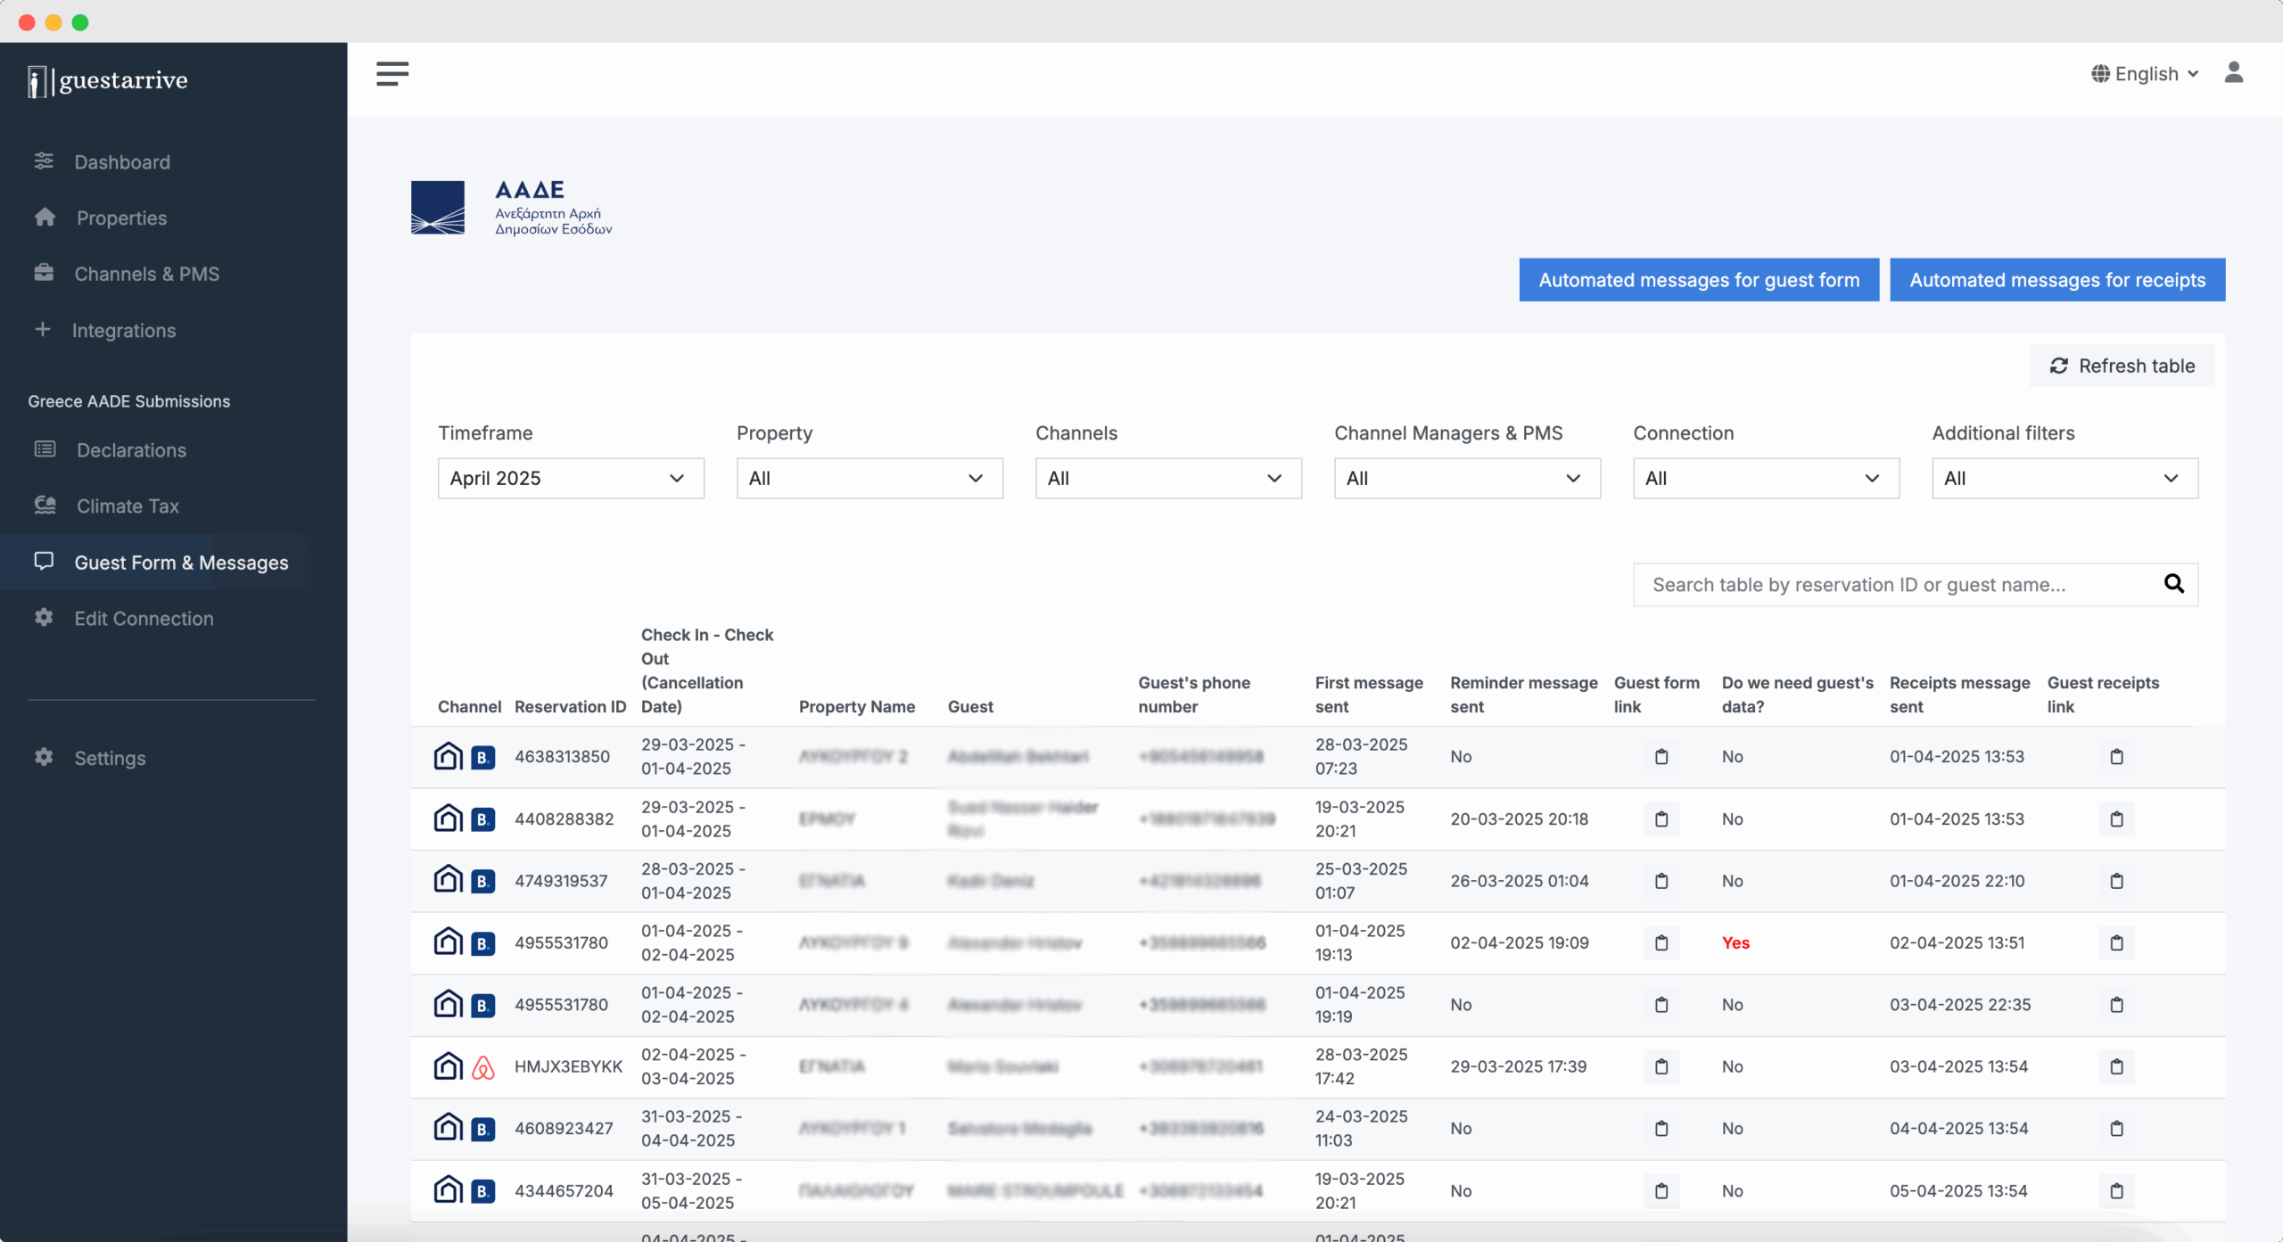
Task: Copy guest receipts link for reservation 4408288382
Action: coord(2116,819)
